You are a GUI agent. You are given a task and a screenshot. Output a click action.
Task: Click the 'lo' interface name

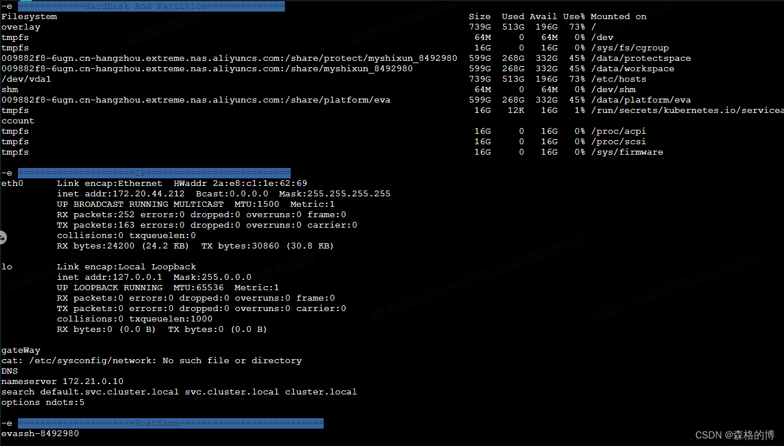pyautogui.click(x=7, y=267)
